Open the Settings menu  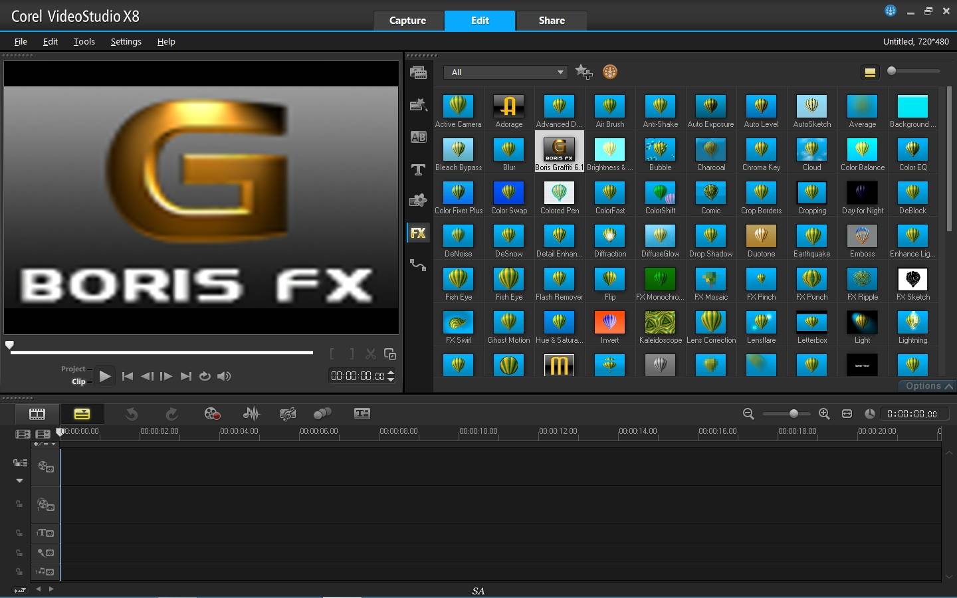[126, 41]
